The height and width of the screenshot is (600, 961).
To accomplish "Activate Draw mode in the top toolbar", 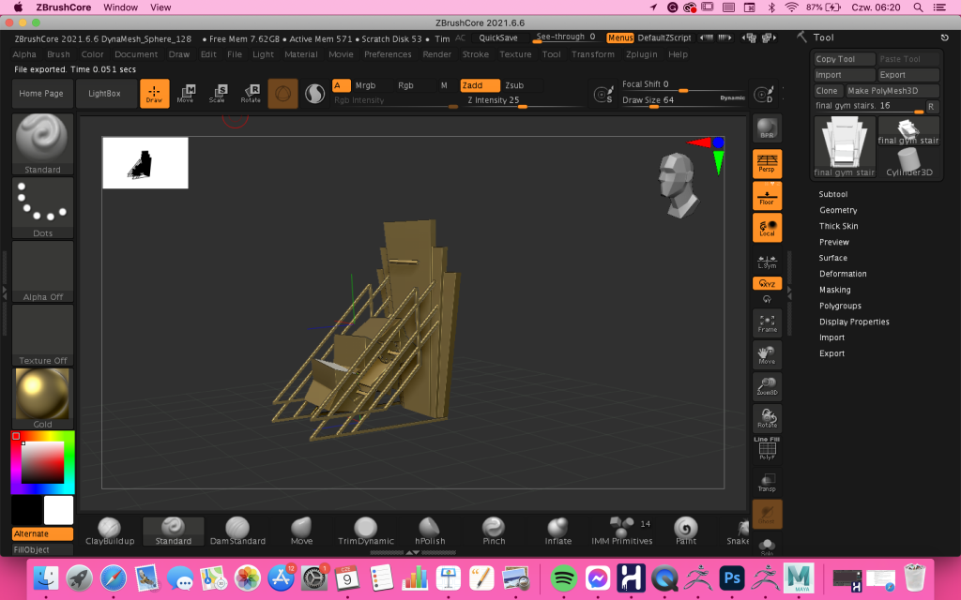I will (155, 94).
